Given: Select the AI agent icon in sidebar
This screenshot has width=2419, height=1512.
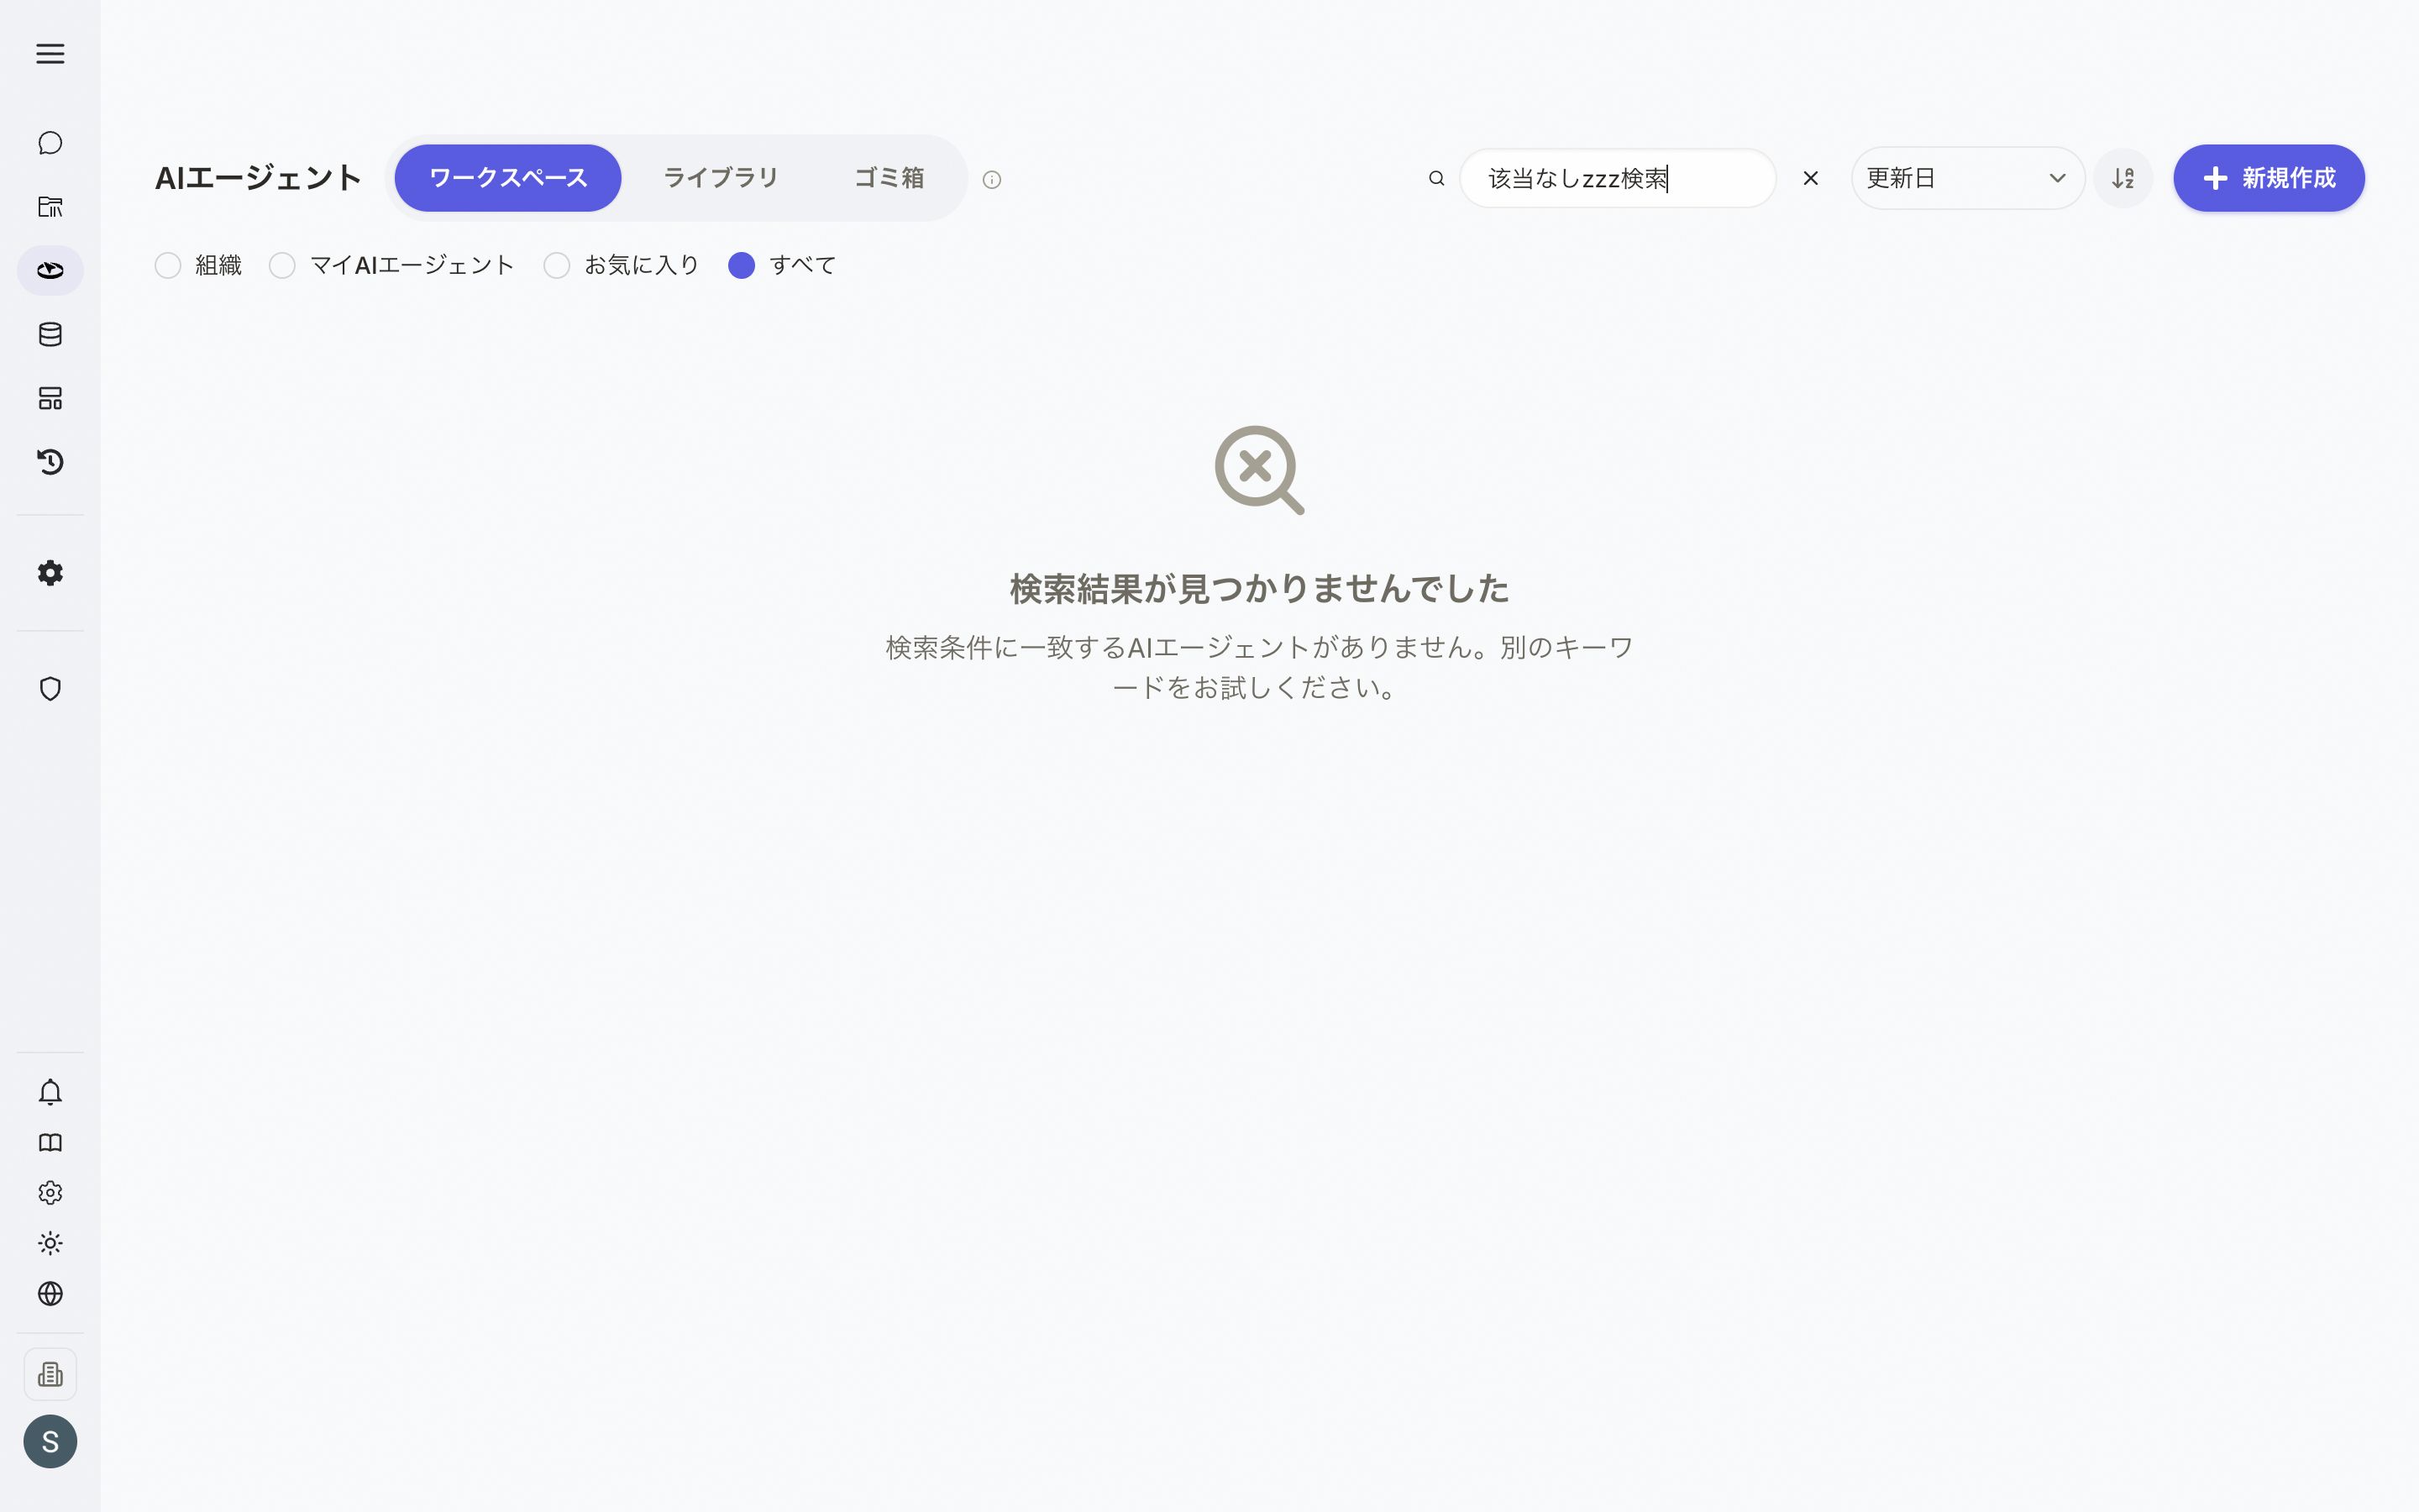Looking at the screenshot, I should [50, 270].
